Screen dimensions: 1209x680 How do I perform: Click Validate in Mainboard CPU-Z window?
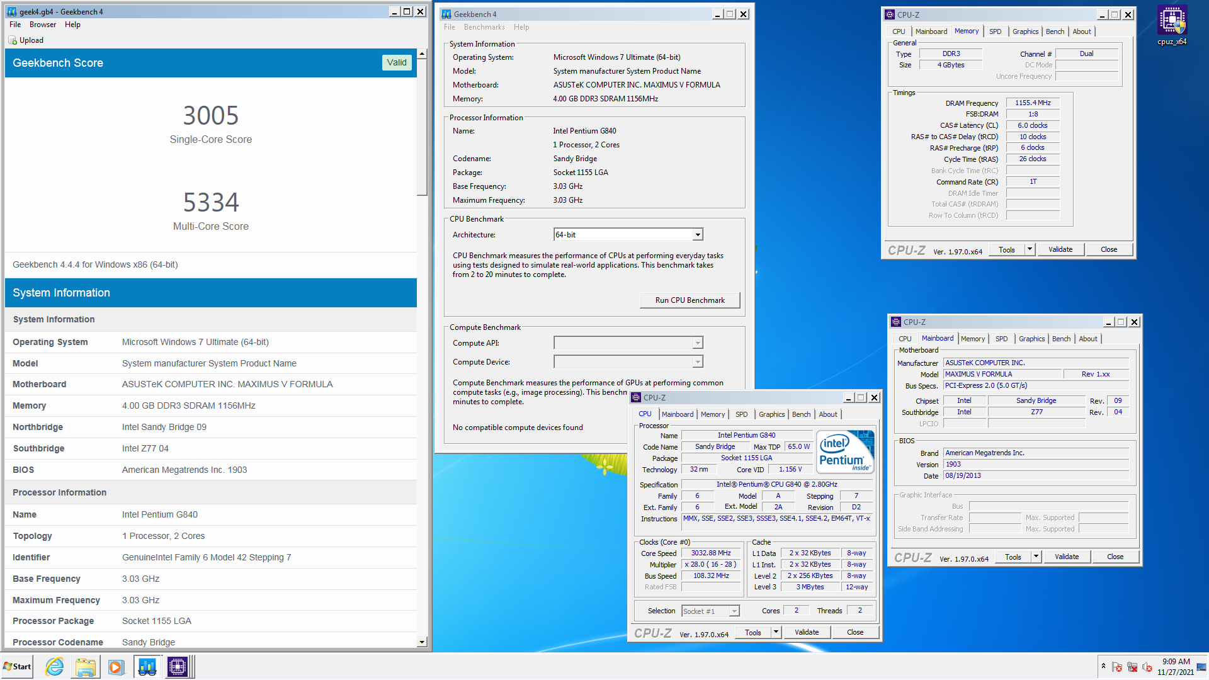coord(1067,557)
